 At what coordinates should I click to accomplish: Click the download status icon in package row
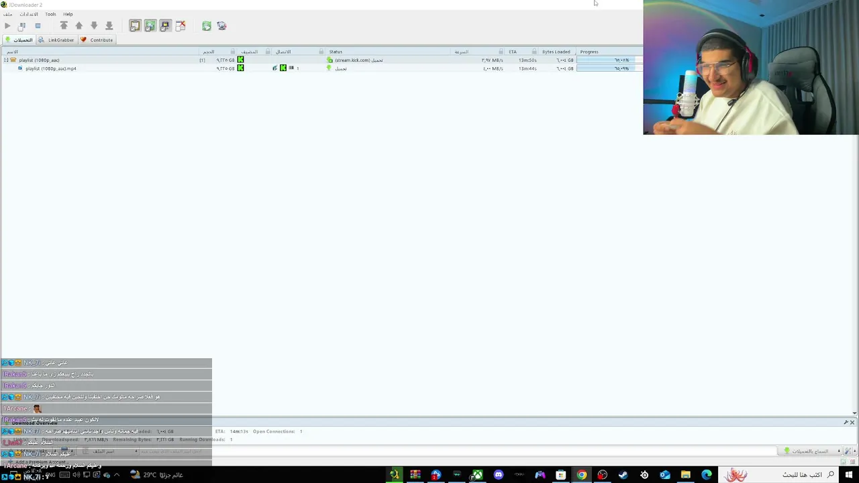click(330, 60)
